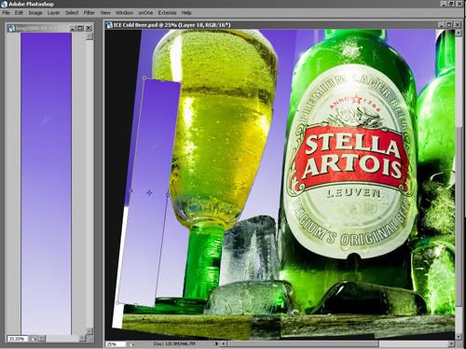Click the middle-right transform side handle
Viewport: 466px width, 349px height.
[168, 195]
